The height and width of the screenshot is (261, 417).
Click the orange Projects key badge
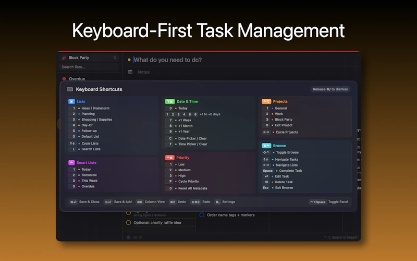pyautogui.click(x=266, y=101)
